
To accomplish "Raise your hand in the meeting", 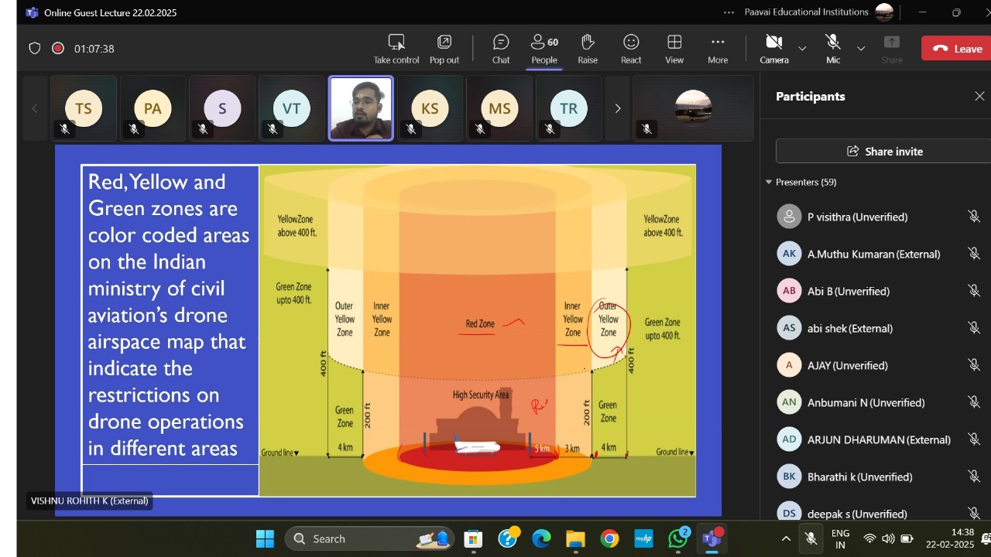I will [x=588, y=49].
